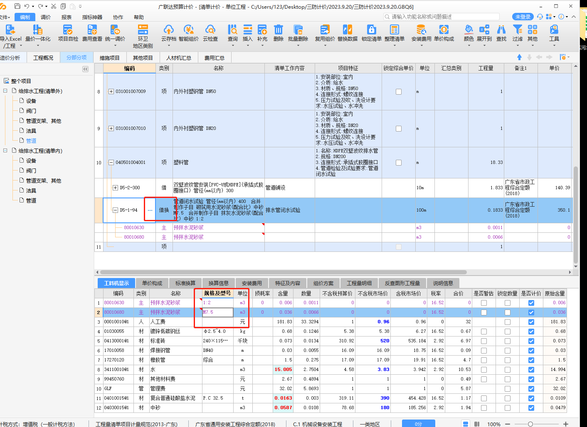Switch to 人材机汇总 tab
Viewport: 587px width, 427px height.
pos(179,58)
